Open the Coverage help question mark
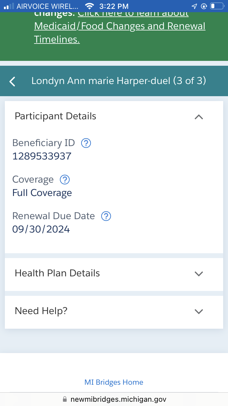Screen dimensions: 228x406 pos(65,180)
